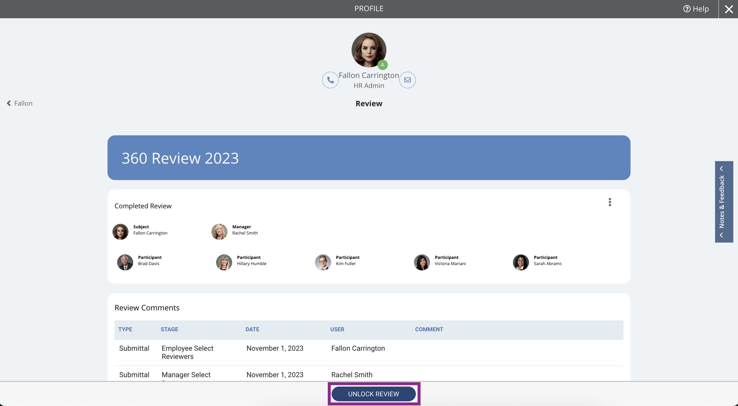
Task: Click the 'Employee Select Reviewers' stage cell
Action: tap(187, 352)
